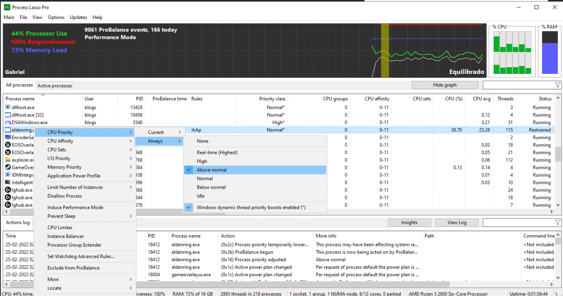Click the explorer.exe folder icon
Image resolution: width=563 pixels, height=296 pixels.
point(8,160)
